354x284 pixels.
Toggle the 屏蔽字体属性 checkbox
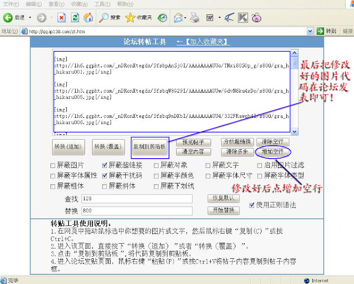[53, 176]
